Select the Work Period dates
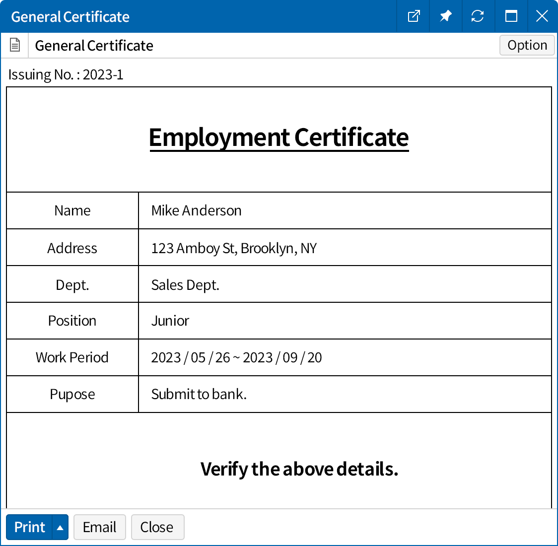Image resolution: width=558 pixels, height=546 pixels. 236,357
